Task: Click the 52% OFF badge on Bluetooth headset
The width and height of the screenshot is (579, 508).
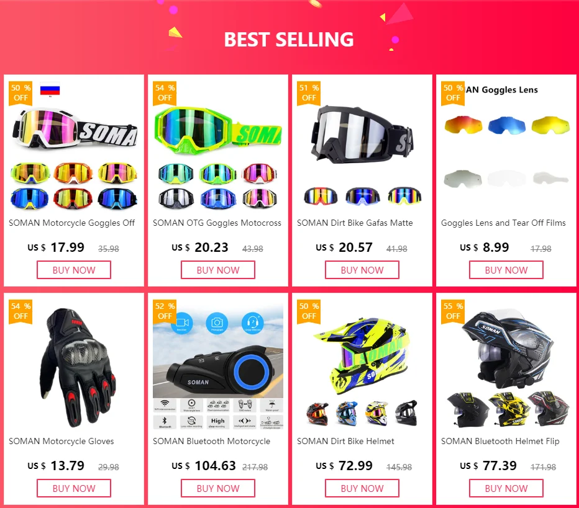Action: tap(165, 311)
